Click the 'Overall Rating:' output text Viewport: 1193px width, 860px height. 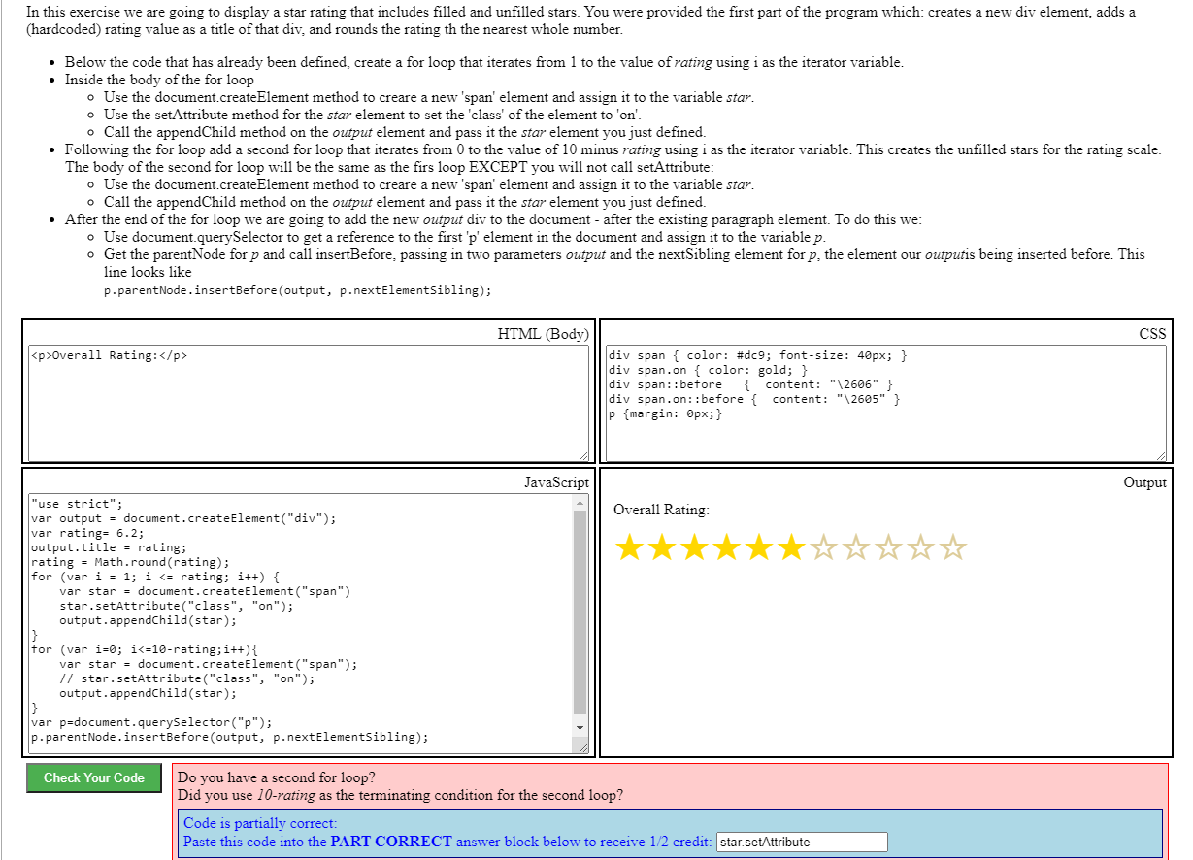point(661,510)
